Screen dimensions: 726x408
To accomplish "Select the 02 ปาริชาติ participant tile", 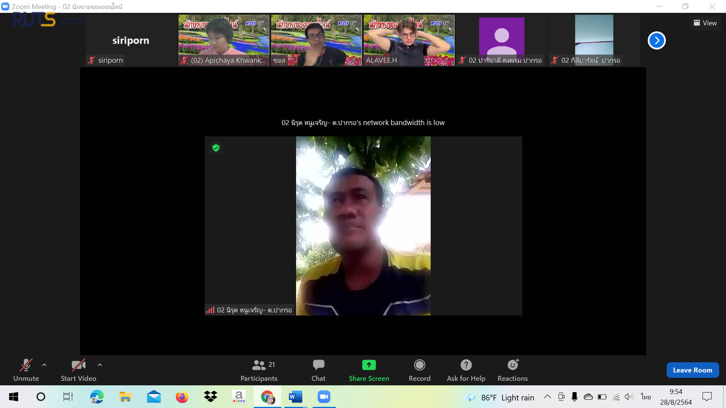I will point(502,40).
